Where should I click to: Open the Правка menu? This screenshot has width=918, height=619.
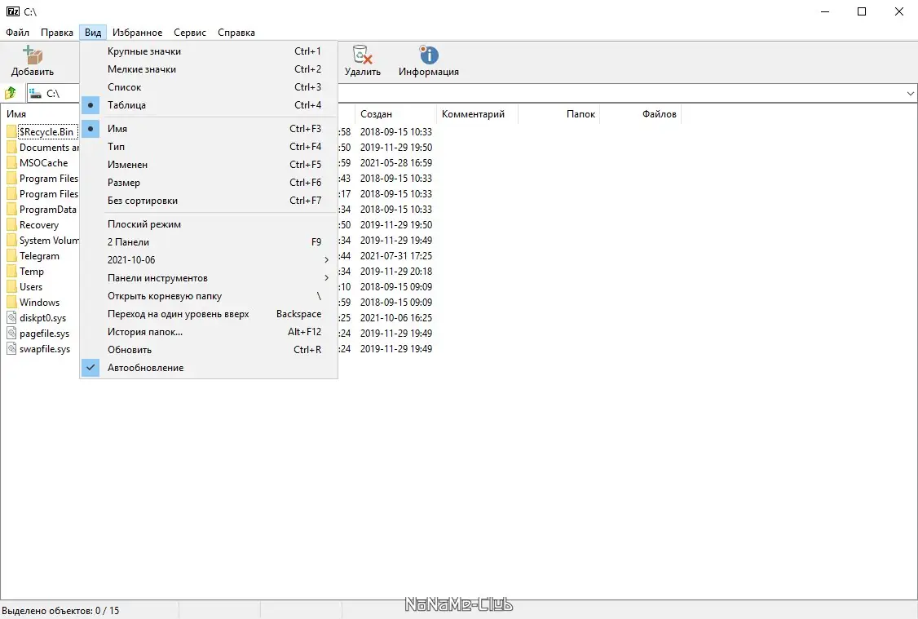57,32
